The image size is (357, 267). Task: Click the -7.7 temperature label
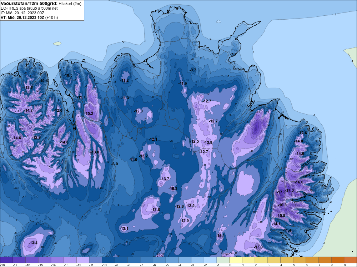click(x=233, y=54)
